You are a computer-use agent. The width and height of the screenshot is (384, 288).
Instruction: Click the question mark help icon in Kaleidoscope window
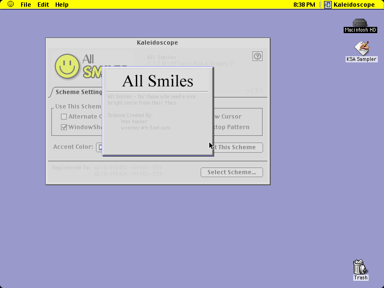click(257, 56)
